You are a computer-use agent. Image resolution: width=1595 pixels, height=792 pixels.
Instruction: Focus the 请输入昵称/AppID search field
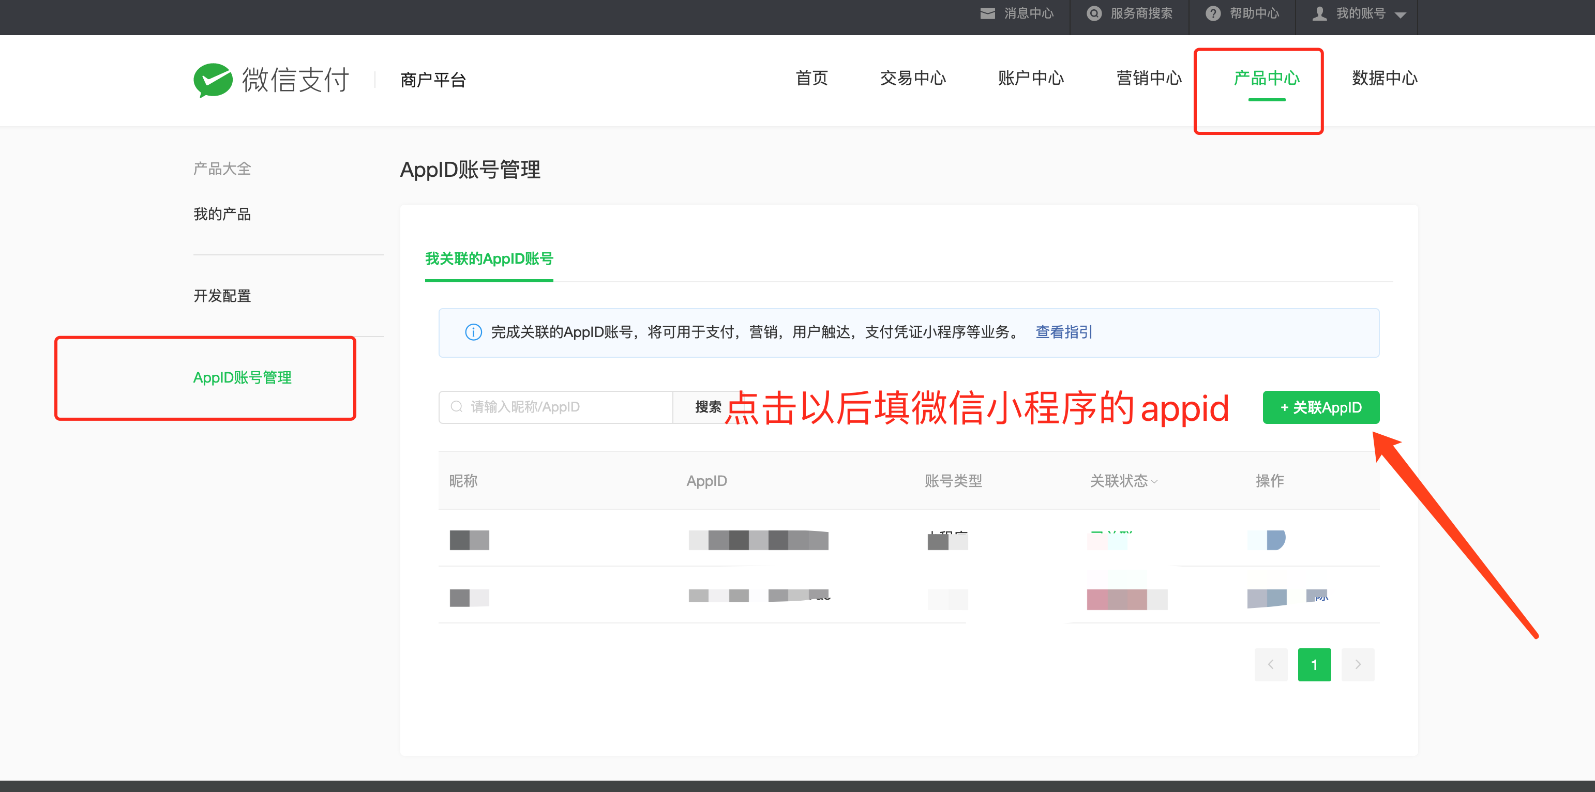(555, 406)
